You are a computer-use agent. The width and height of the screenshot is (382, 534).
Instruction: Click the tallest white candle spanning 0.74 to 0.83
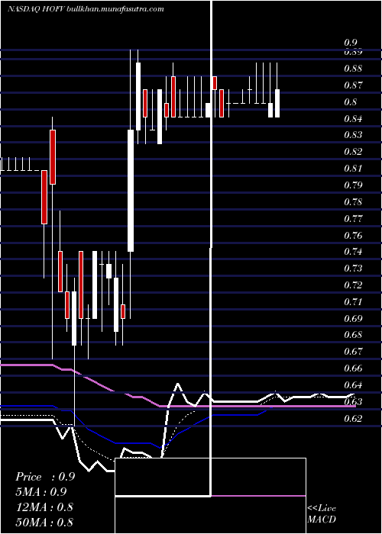(131, 191)
